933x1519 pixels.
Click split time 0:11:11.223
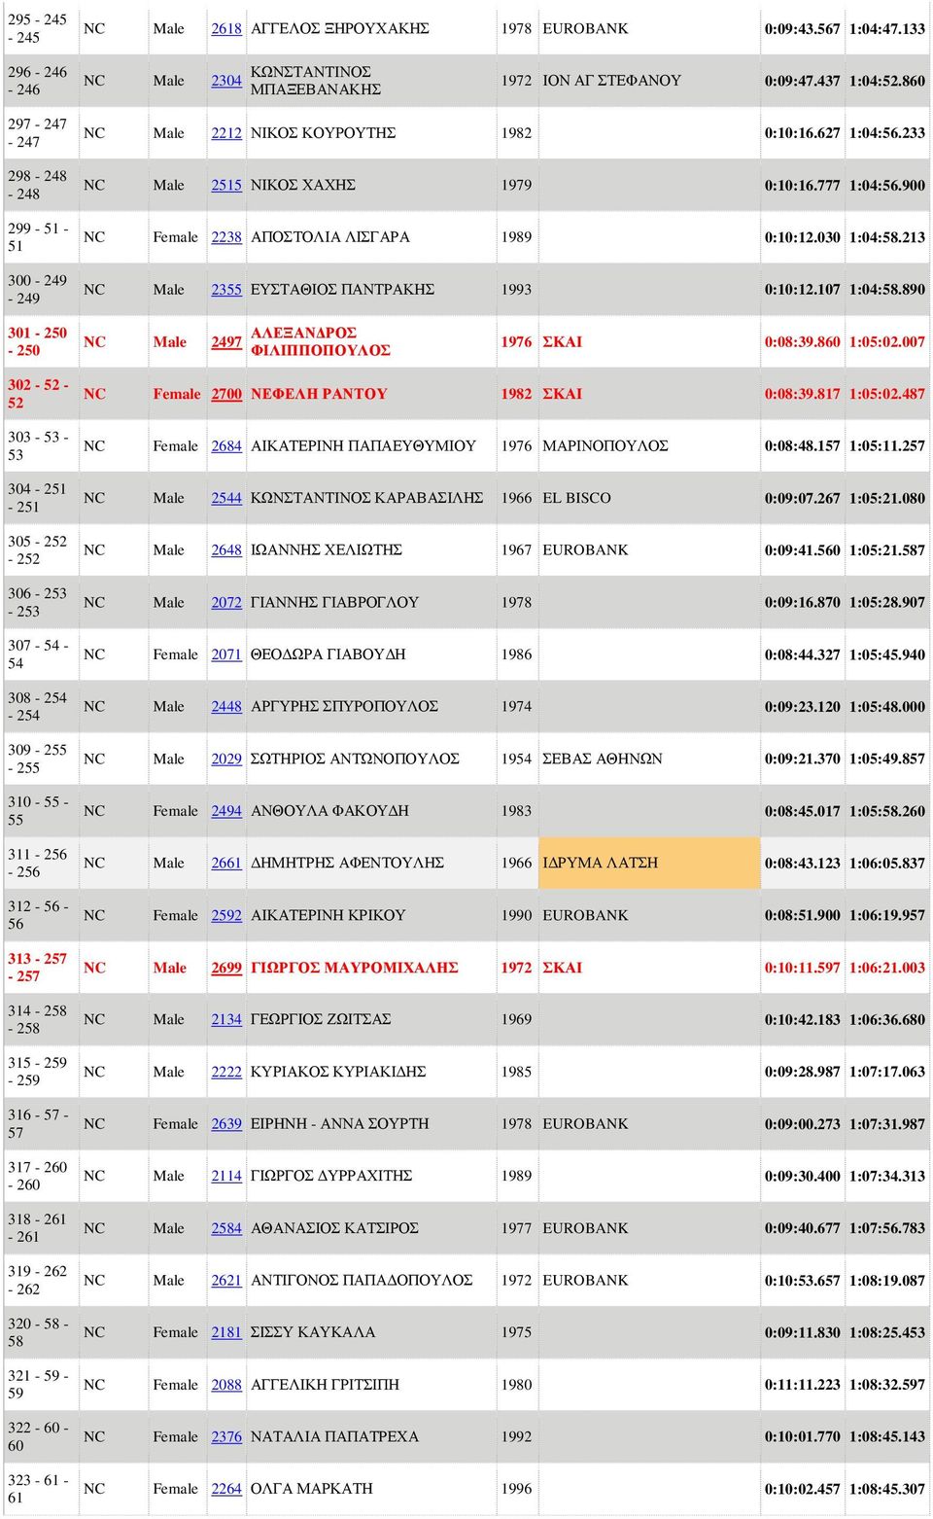tap(803, 1385)
